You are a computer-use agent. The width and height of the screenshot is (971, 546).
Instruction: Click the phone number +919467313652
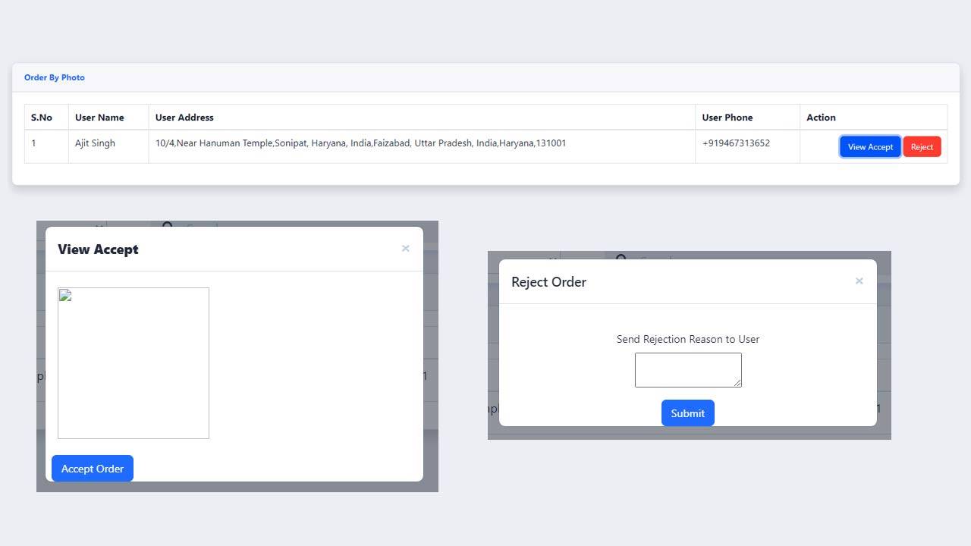click(x=736, y=143)
